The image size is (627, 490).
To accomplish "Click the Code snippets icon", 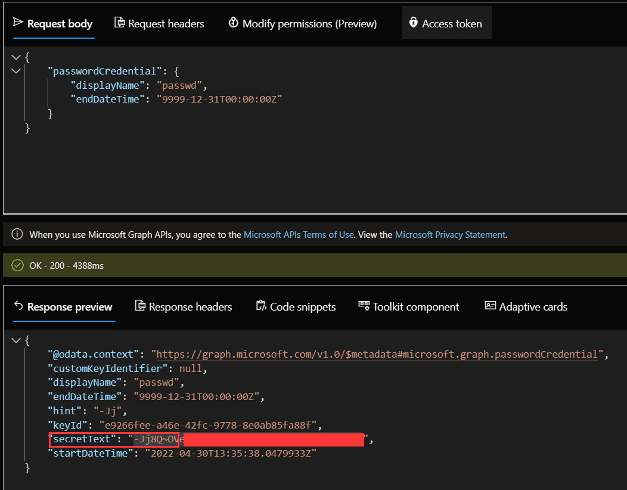I will point(261,306).
